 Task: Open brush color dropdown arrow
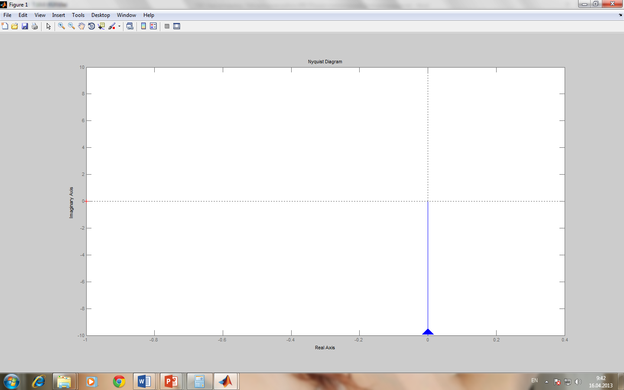pyautogui.click(x=119, y=26)
